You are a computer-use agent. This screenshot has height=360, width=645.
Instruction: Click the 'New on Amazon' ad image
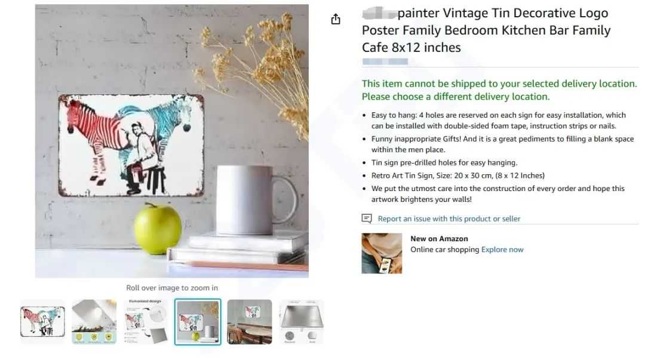pos(382,254)
